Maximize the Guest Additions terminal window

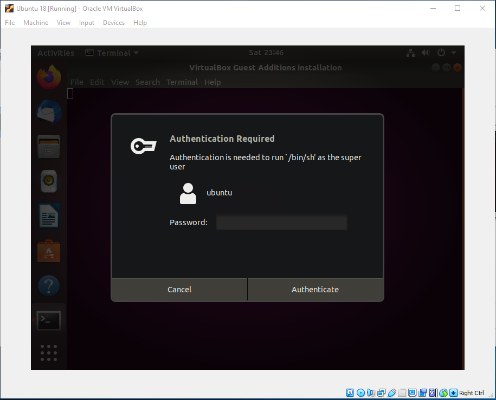click(x=446, y=68)
